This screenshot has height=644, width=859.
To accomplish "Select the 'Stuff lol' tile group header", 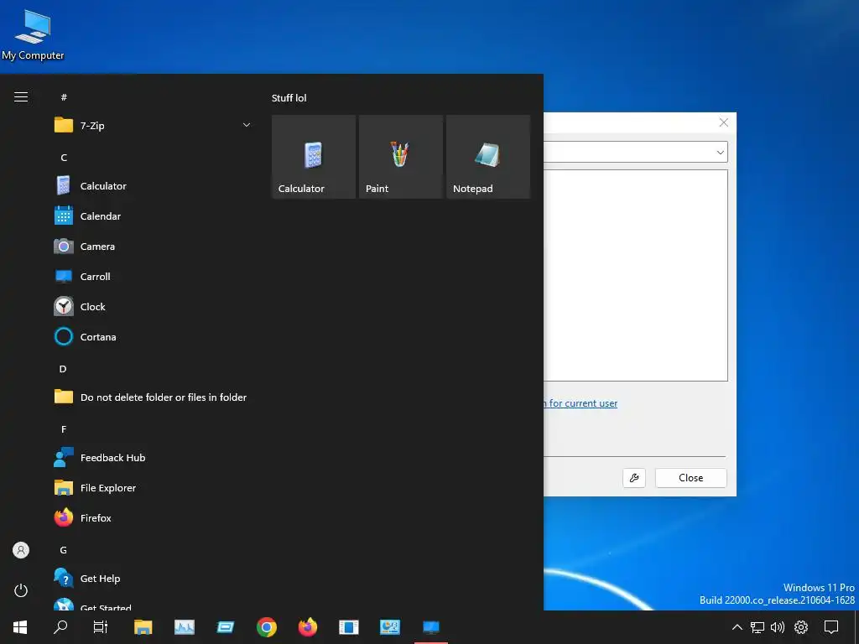I will click(289, 98).
